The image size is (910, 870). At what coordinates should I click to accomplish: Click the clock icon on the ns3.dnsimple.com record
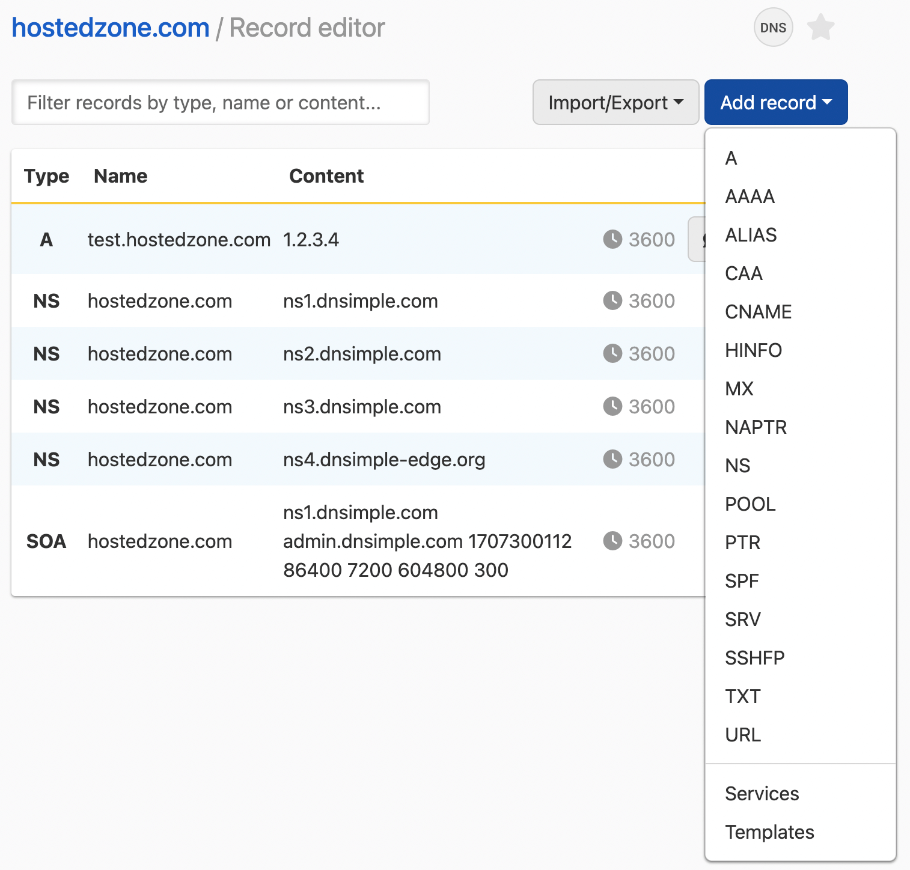point(612,406)
